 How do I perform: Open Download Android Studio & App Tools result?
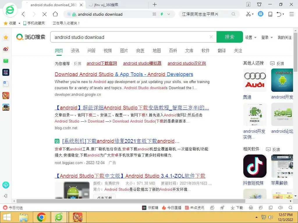click(x=124, y=74)
